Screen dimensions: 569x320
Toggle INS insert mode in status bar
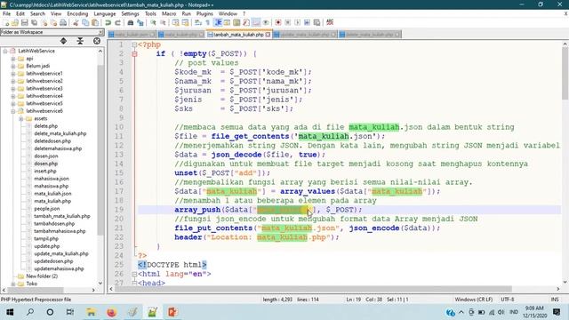click(555, 300)
